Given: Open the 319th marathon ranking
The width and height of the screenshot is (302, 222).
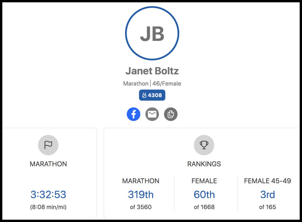Looking at the screenshot, I should coord(141,195).
